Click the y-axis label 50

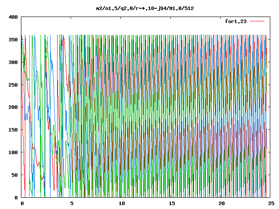pos(14,175)
